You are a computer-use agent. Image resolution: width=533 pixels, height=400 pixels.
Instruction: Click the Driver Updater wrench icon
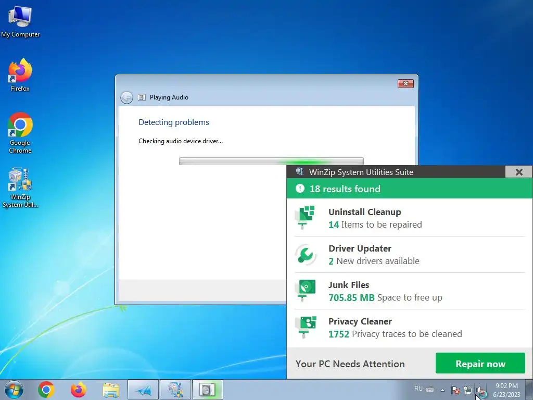point(305,254)
